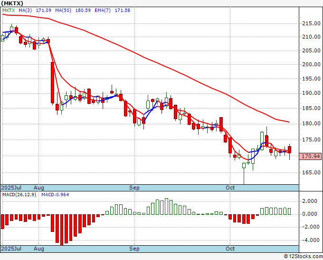The height and width of the screenshot is (260, 323).
Task: Click the 165.00 price axis label
Action: click(x=311, y=172)
